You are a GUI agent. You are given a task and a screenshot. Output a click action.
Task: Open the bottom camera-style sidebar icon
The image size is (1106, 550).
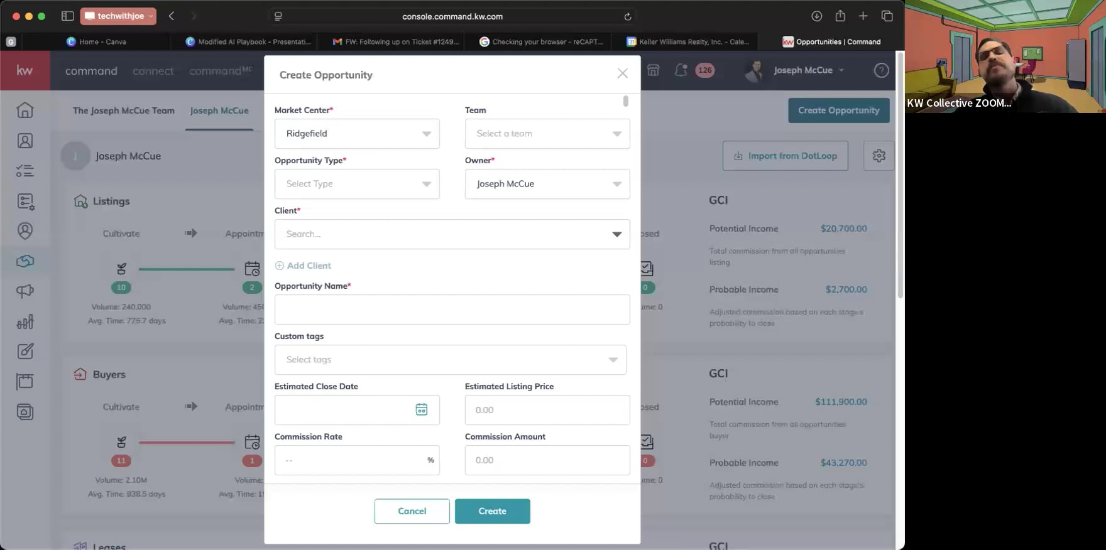(x=25, y=412)
